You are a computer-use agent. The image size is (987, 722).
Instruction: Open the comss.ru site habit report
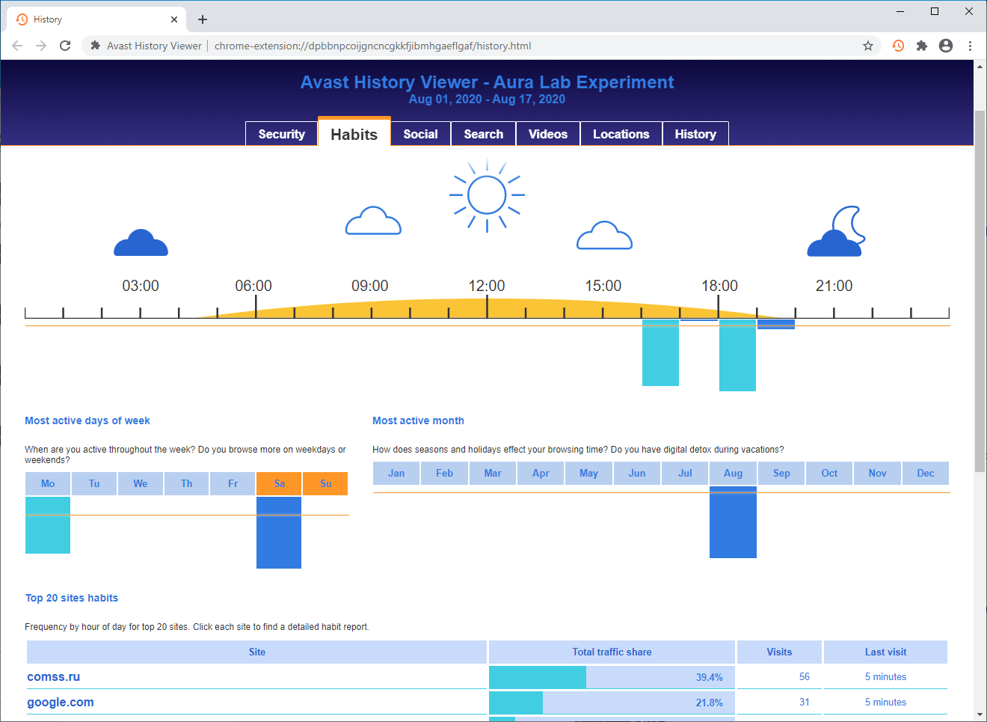(54, 677)
